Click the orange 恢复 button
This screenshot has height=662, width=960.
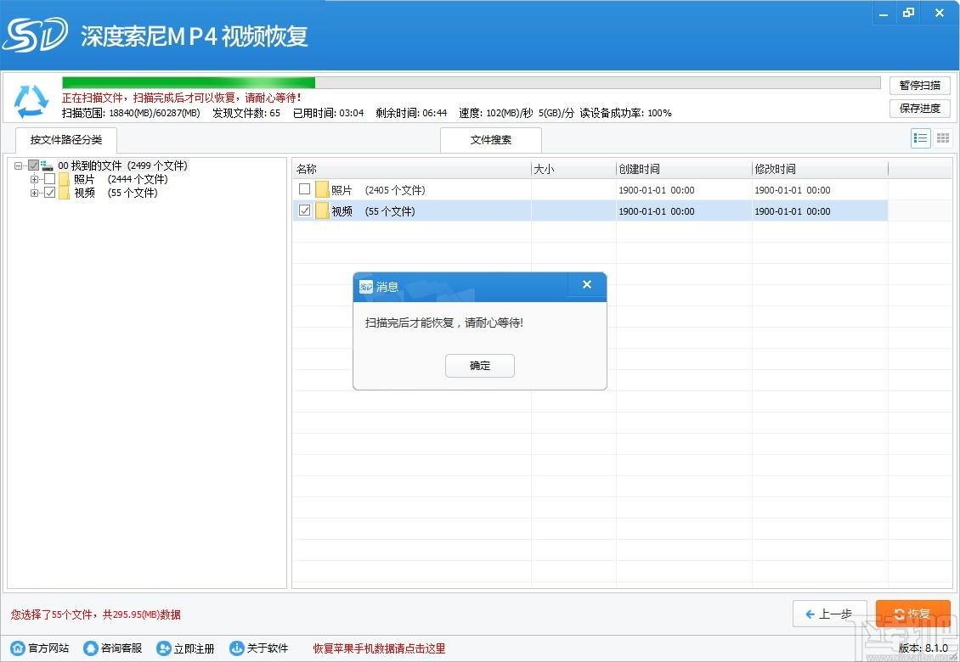tap(913, 614)
